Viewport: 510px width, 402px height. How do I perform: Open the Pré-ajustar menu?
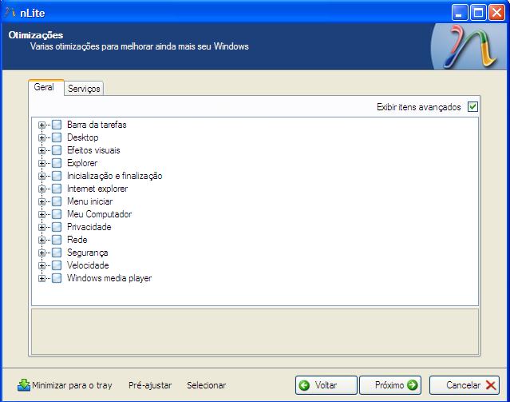[150, 385]
